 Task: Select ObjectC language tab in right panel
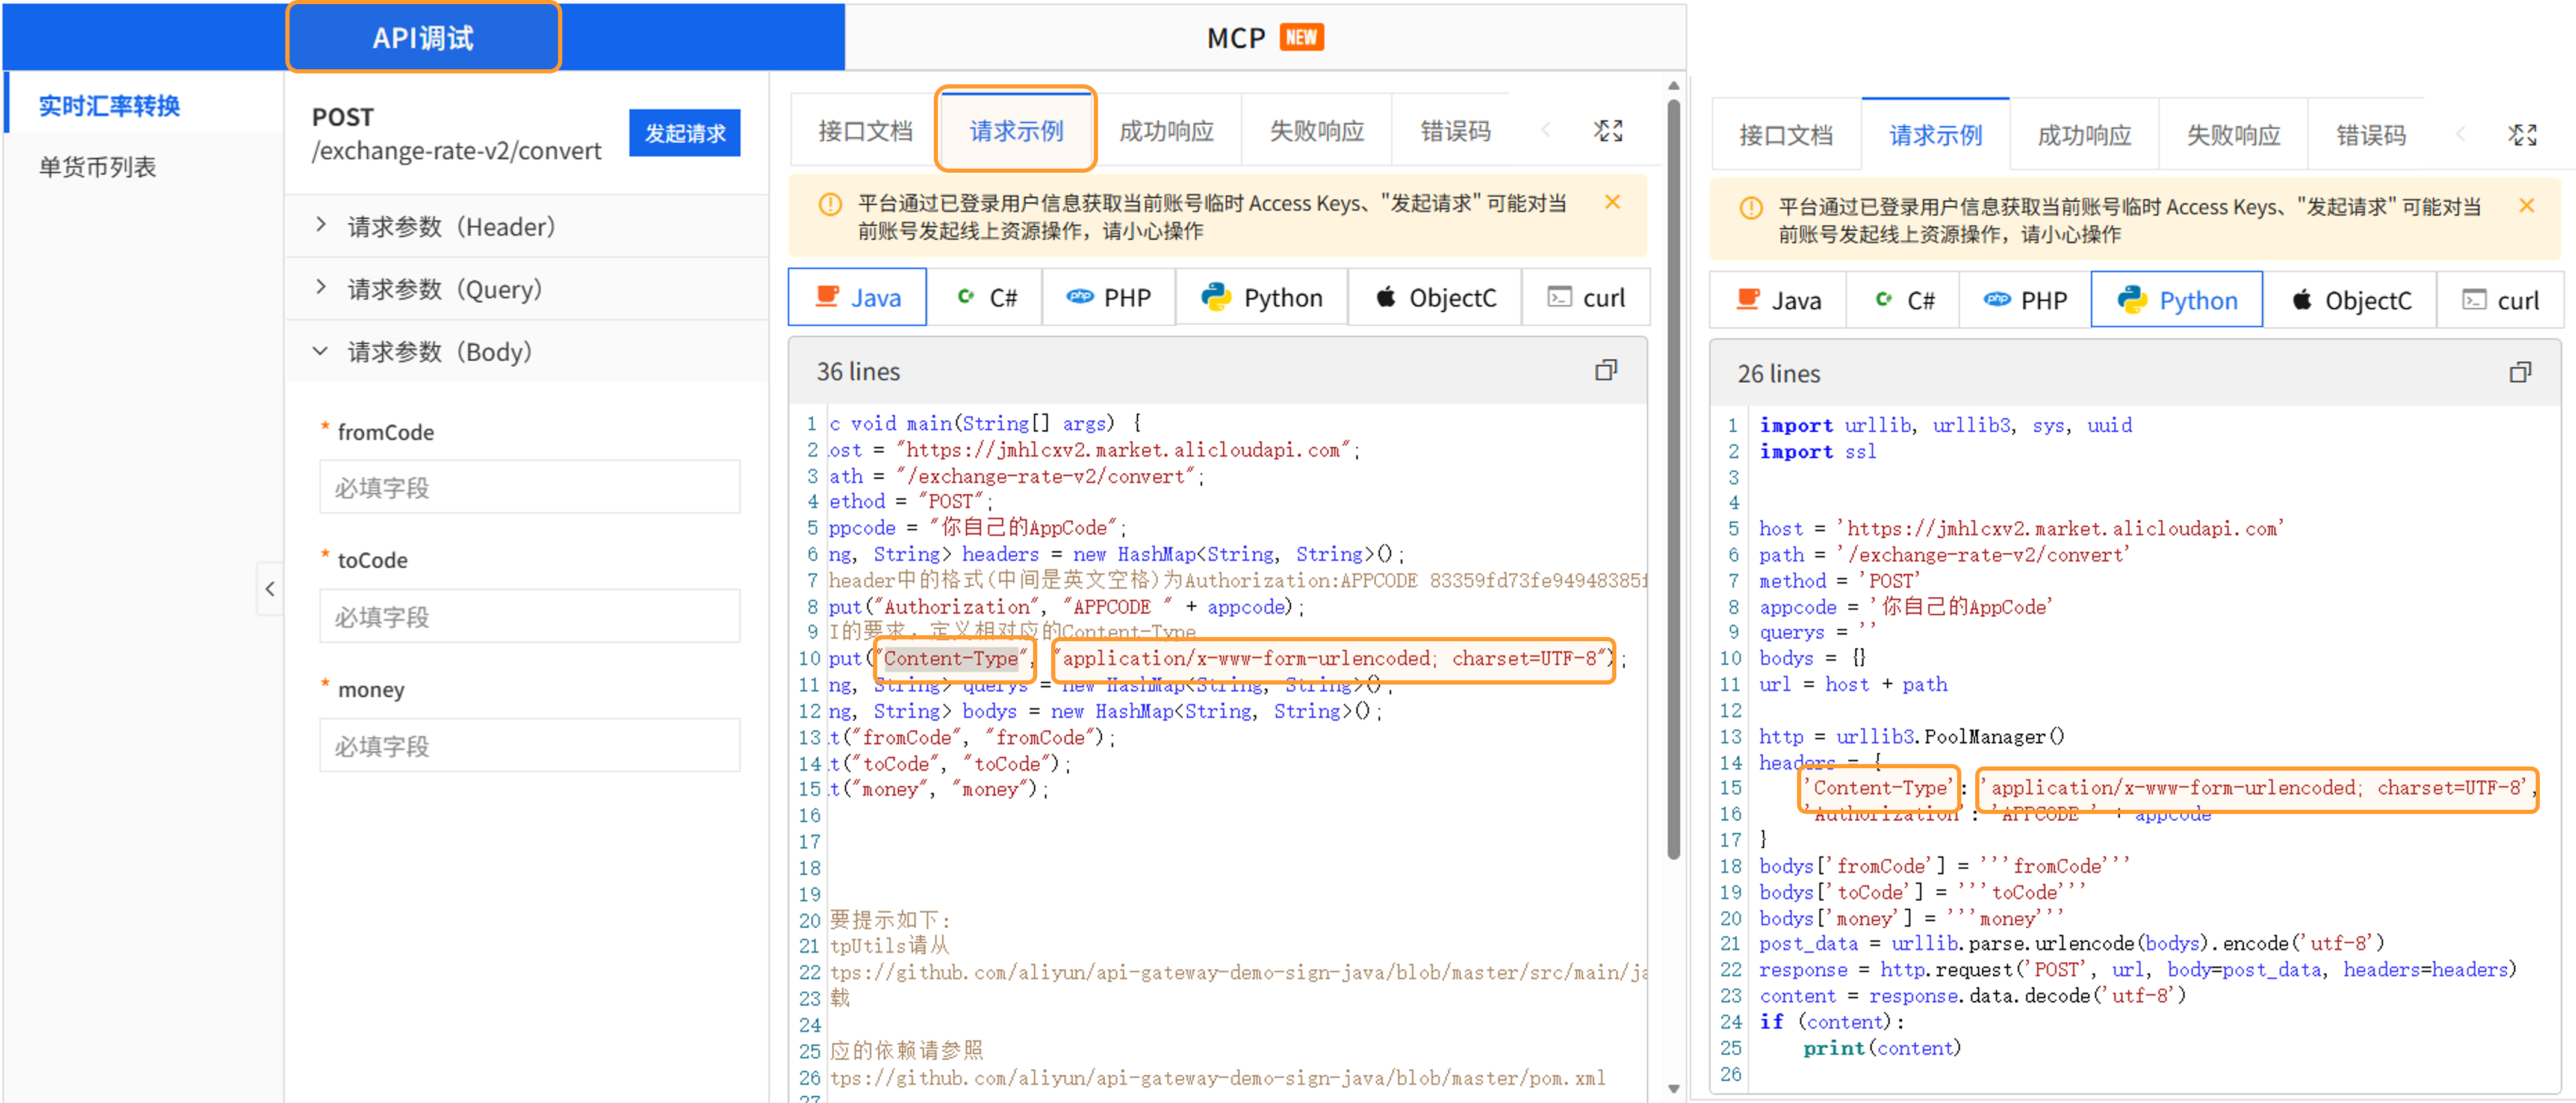click(x=2350, y=301)
